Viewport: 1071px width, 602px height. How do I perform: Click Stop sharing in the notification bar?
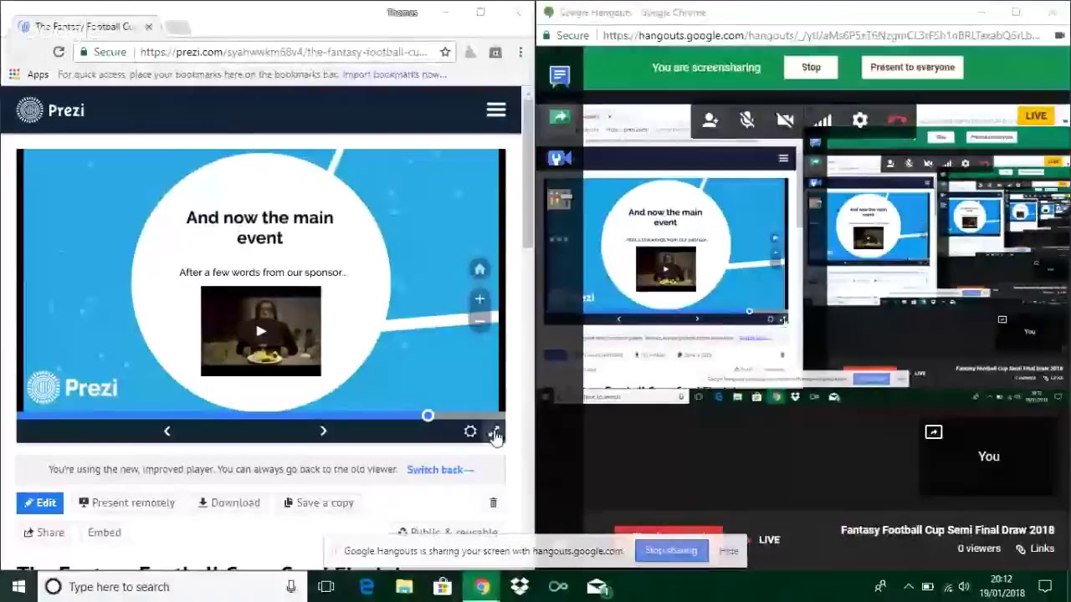[671, 551]
